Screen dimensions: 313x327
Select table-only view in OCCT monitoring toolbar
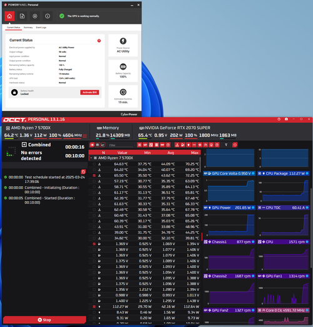[92, 145]
